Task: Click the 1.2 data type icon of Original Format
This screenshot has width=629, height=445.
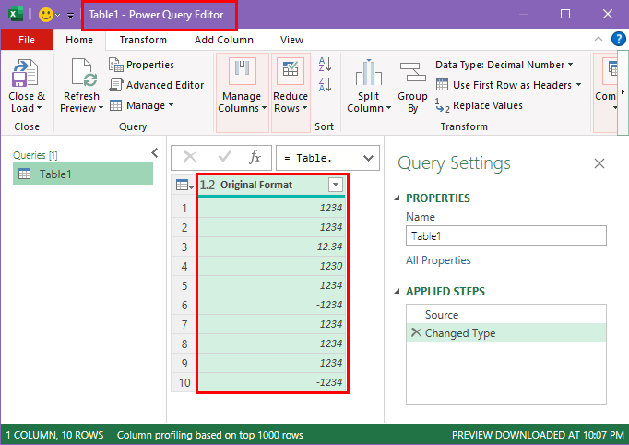Action: (x=208, y=185)
